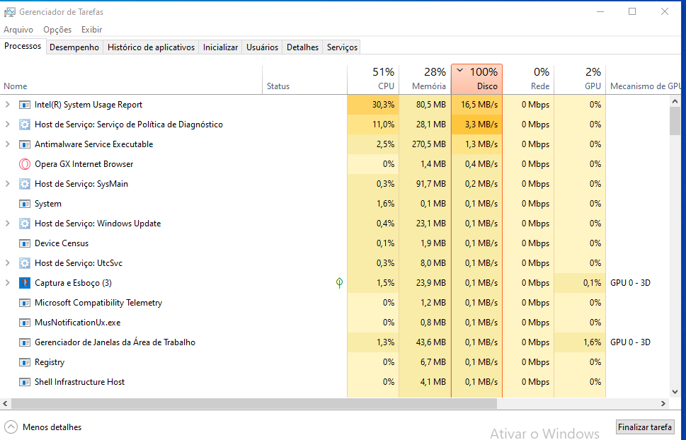Viewport: 686px width, 440px height.
Task: Click the 3,3 MB/s disk value
Action: point(481,125)
